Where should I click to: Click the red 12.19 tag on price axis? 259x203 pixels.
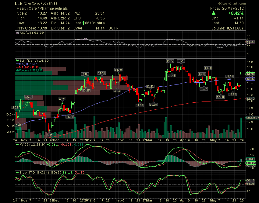pyautogui.click(x=250, y=99)
